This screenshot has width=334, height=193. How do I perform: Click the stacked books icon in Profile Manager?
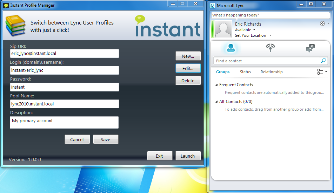pyautogui.click(x=15, y=26)
